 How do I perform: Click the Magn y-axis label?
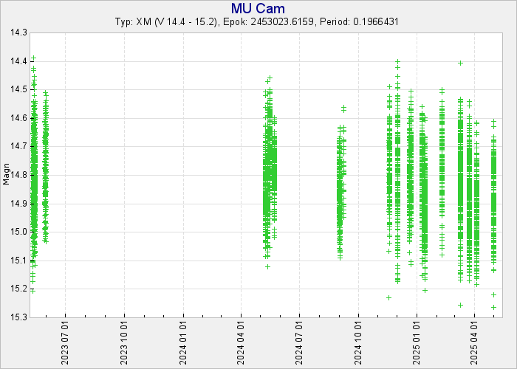click(x=6, y=174)
